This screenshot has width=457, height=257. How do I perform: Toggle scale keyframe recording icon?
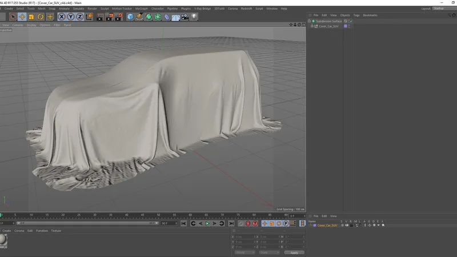[x=272, y=223]
